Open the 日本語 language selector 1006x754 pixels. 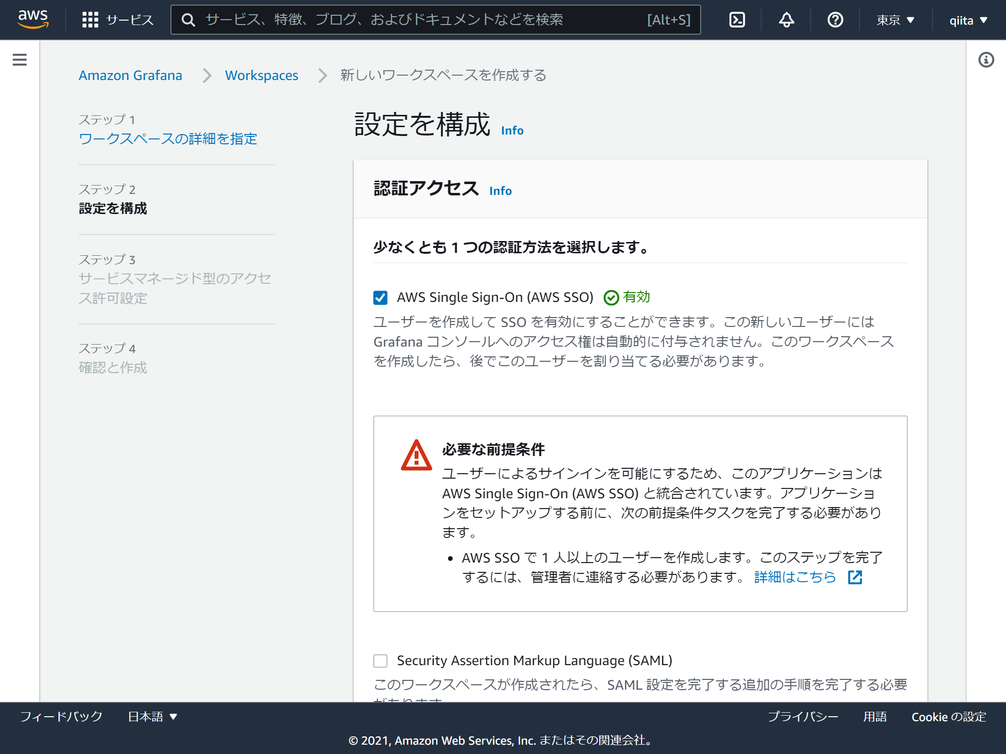(x=152, y=717)
